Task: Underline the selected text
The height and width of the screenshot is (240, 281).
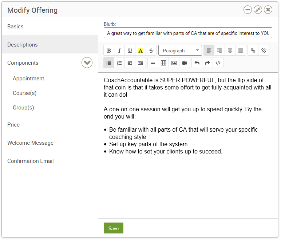Action: tap(130, 51)
